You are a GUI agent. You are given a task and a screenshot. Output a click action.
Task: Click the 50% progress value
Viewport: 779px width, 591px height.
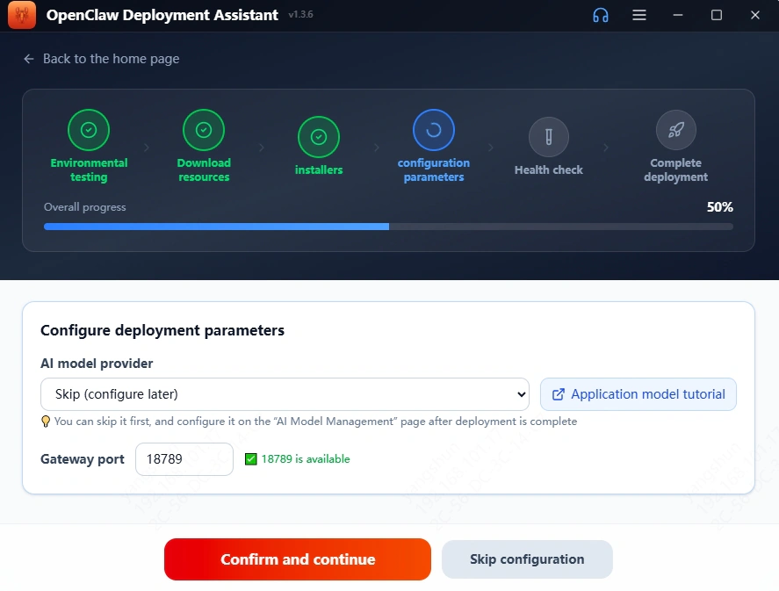pos(720,207)
